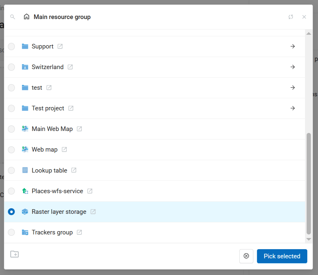Click the Pick selected button
The height and width of the screenshot is (275, 318).
(x=282, y=256)
